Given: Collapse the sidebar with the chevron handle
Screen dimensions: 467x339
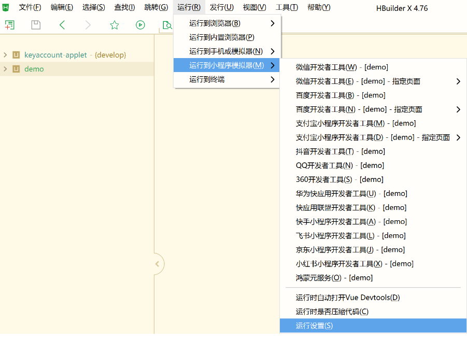Looking at the screenshot, I should 157,264.
